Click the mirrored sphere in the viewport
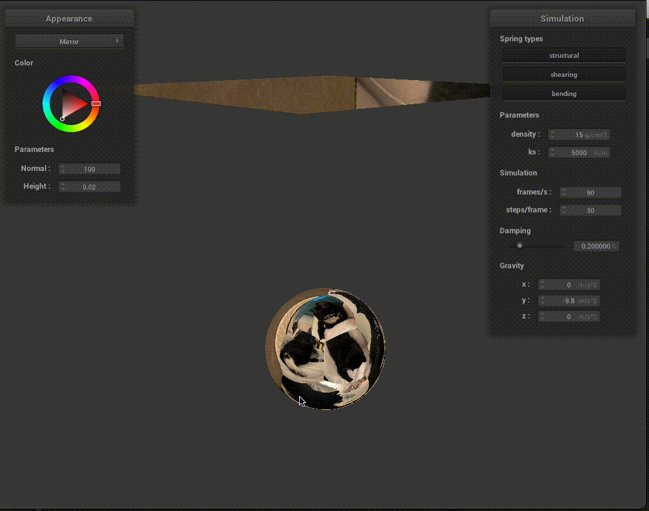 [x=325, y=348]
